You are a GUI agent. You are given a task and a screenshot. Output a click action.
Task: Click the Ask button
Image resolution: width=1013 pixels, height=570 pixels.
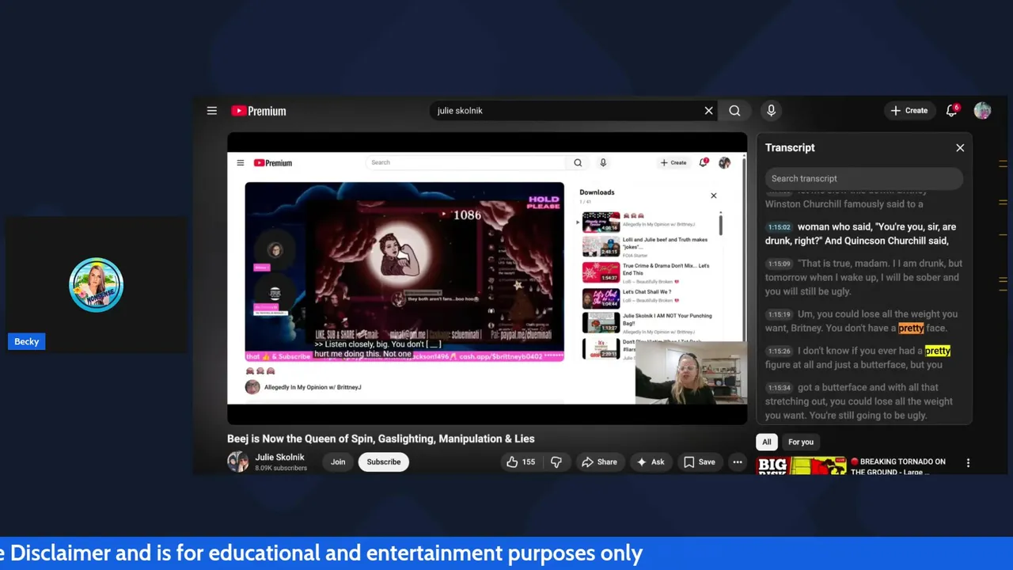coord(651,462)
